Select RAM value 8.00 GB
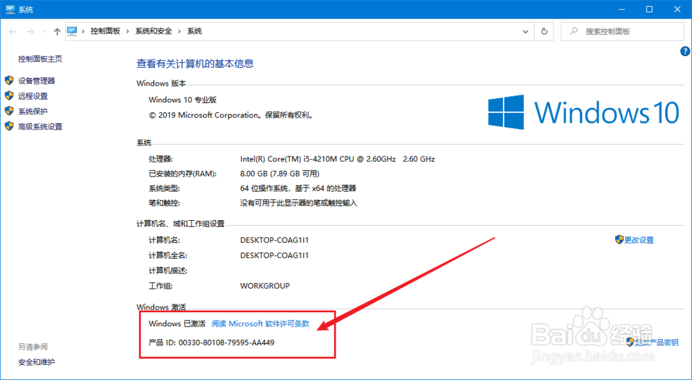The image size is (692, 380). 254,174
